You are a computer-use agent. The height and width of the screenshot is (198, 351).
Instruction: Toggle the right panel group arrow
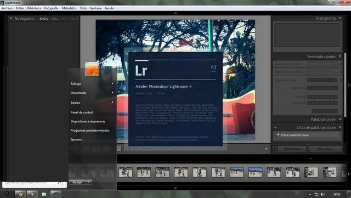(349, 85)
